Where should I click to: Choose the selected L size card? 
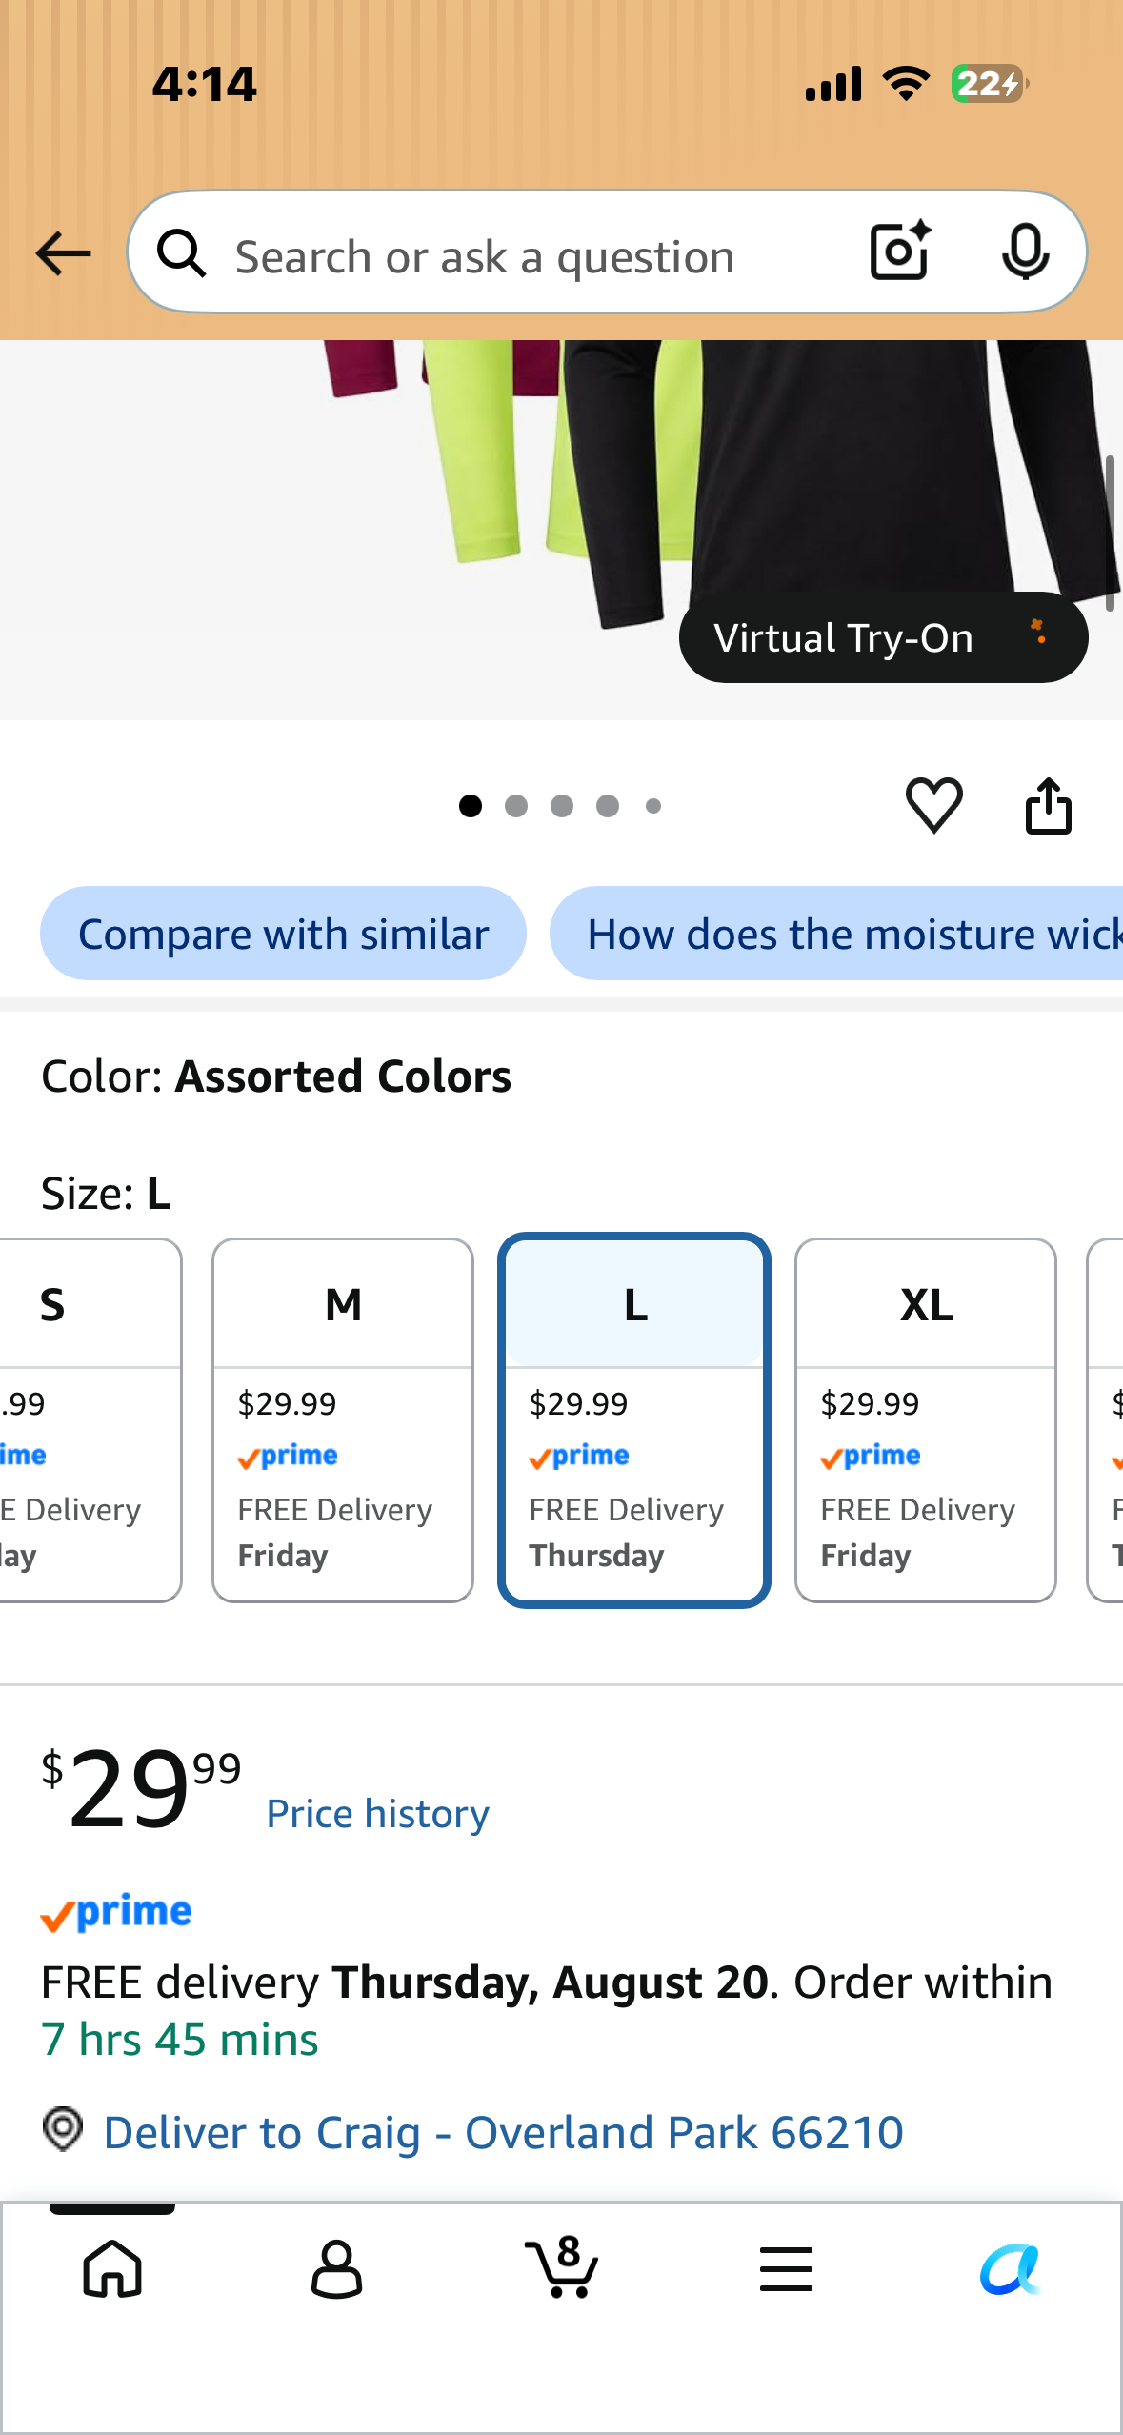click(634, 1420)
